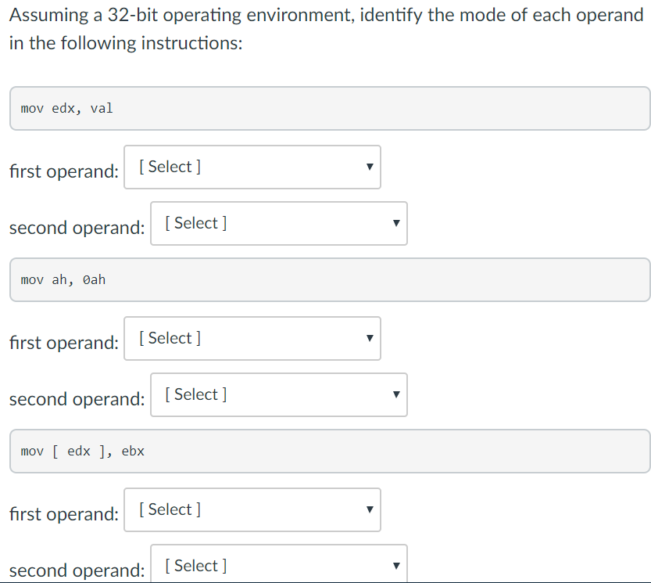Click the arrow on mov ah, 0ah second operand selector
The height and width of the screenshot is (583, 651).
coord(395,394)
